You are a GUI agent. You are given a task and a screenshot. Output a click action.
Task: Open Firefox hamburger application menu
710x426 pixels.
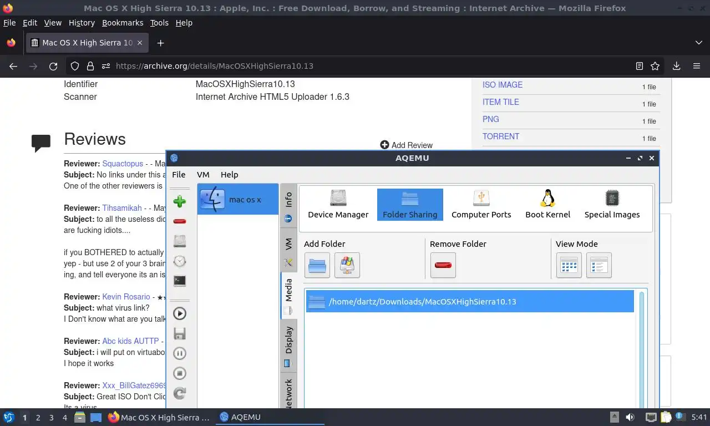tap(697, 66)
